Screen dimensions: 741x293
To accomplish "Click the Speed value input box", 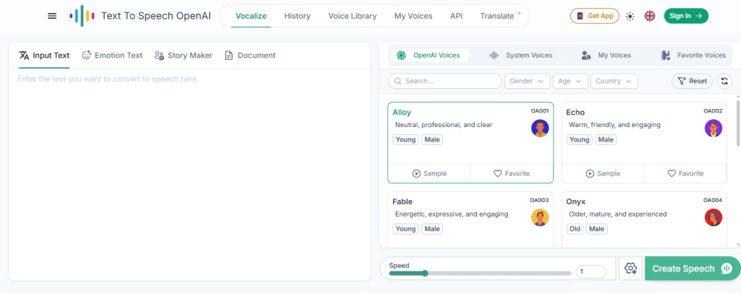I will (x=590, y=272).
